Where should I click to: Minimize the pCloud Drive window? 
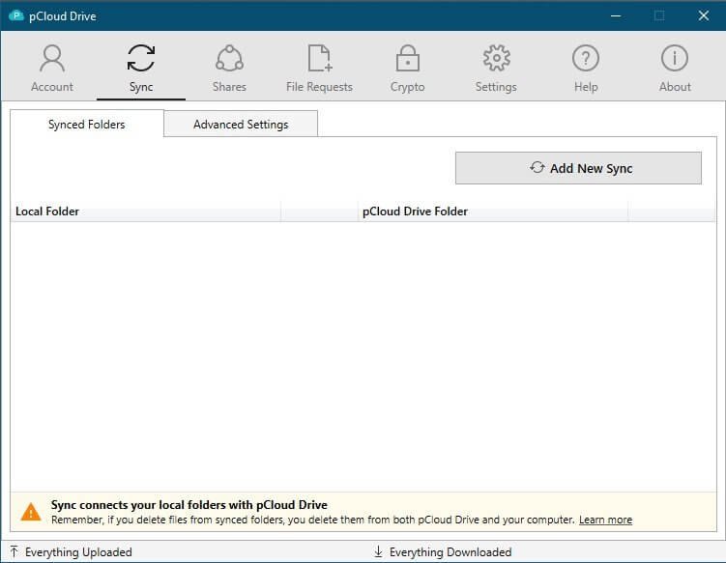(616, 15)
